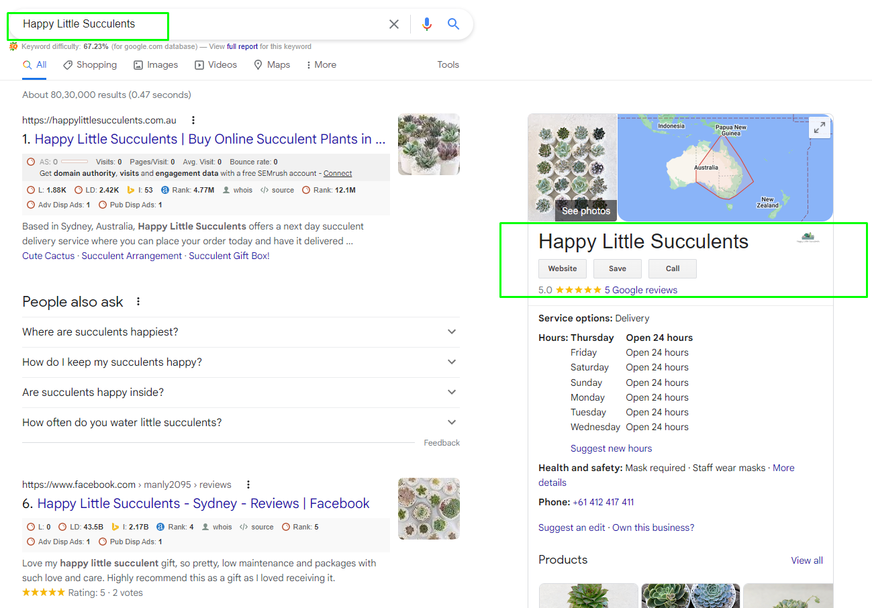Click the Happy Little Succulents logo in panel
The width and height of the screenshot is (872, 608).
[x=808, y=238]
